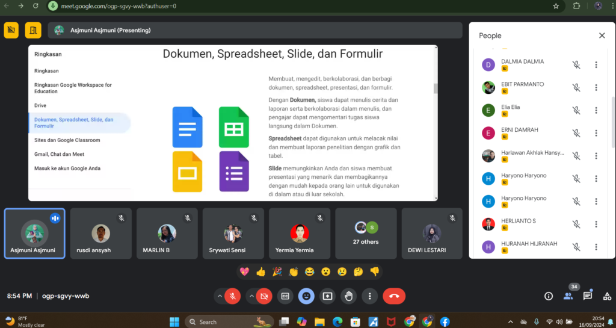
Task: Open more actions for HIJRANAH HIJRANAH
Action: click(596, 247)
